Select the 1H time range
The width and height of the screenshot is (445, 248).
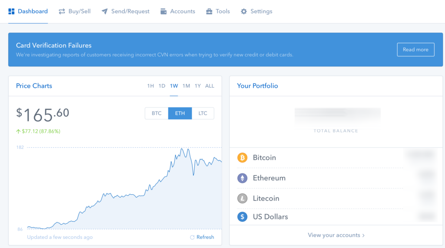[x=150, y=86]
